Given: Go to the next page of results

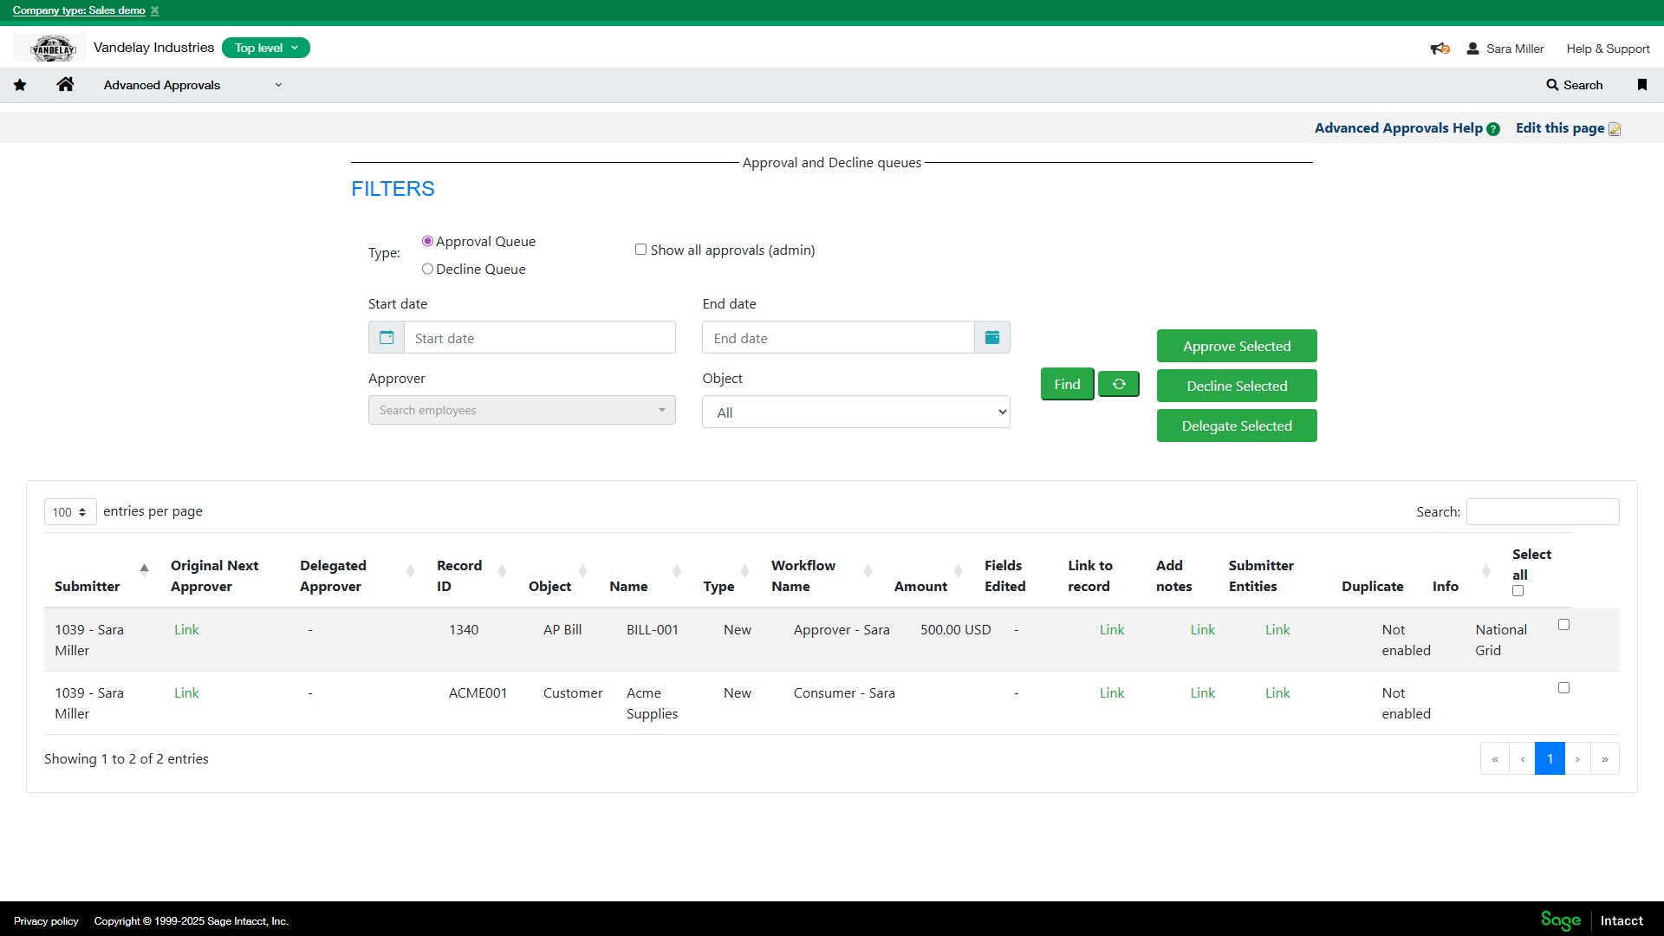Looking at the screenshot, I should point(1577,758).
